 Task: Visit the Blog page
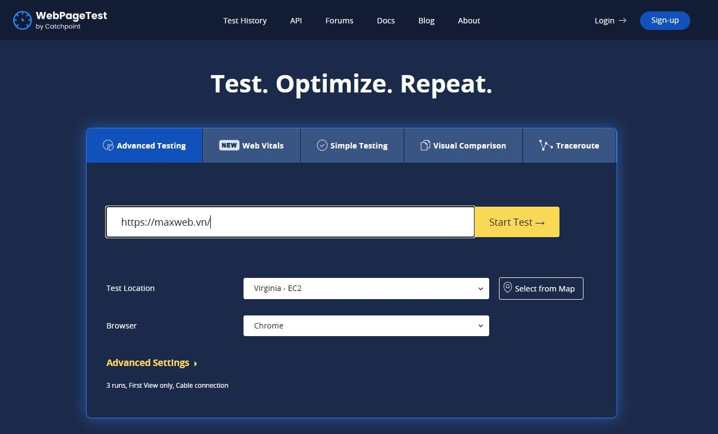click(x=427, y=21)
